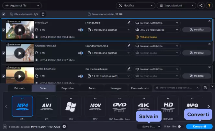Switch to the Video tab
This screenshot has width=215, height=131.
click(44, 88)
